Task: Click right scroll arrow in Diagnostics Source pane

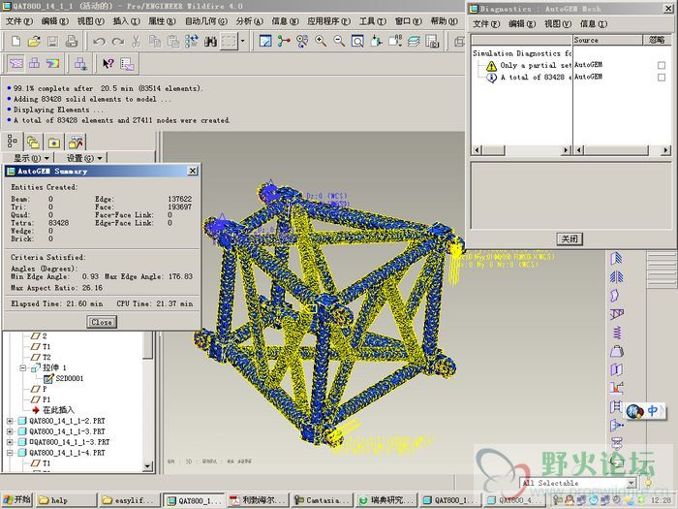Action: [x=665, y=149]
